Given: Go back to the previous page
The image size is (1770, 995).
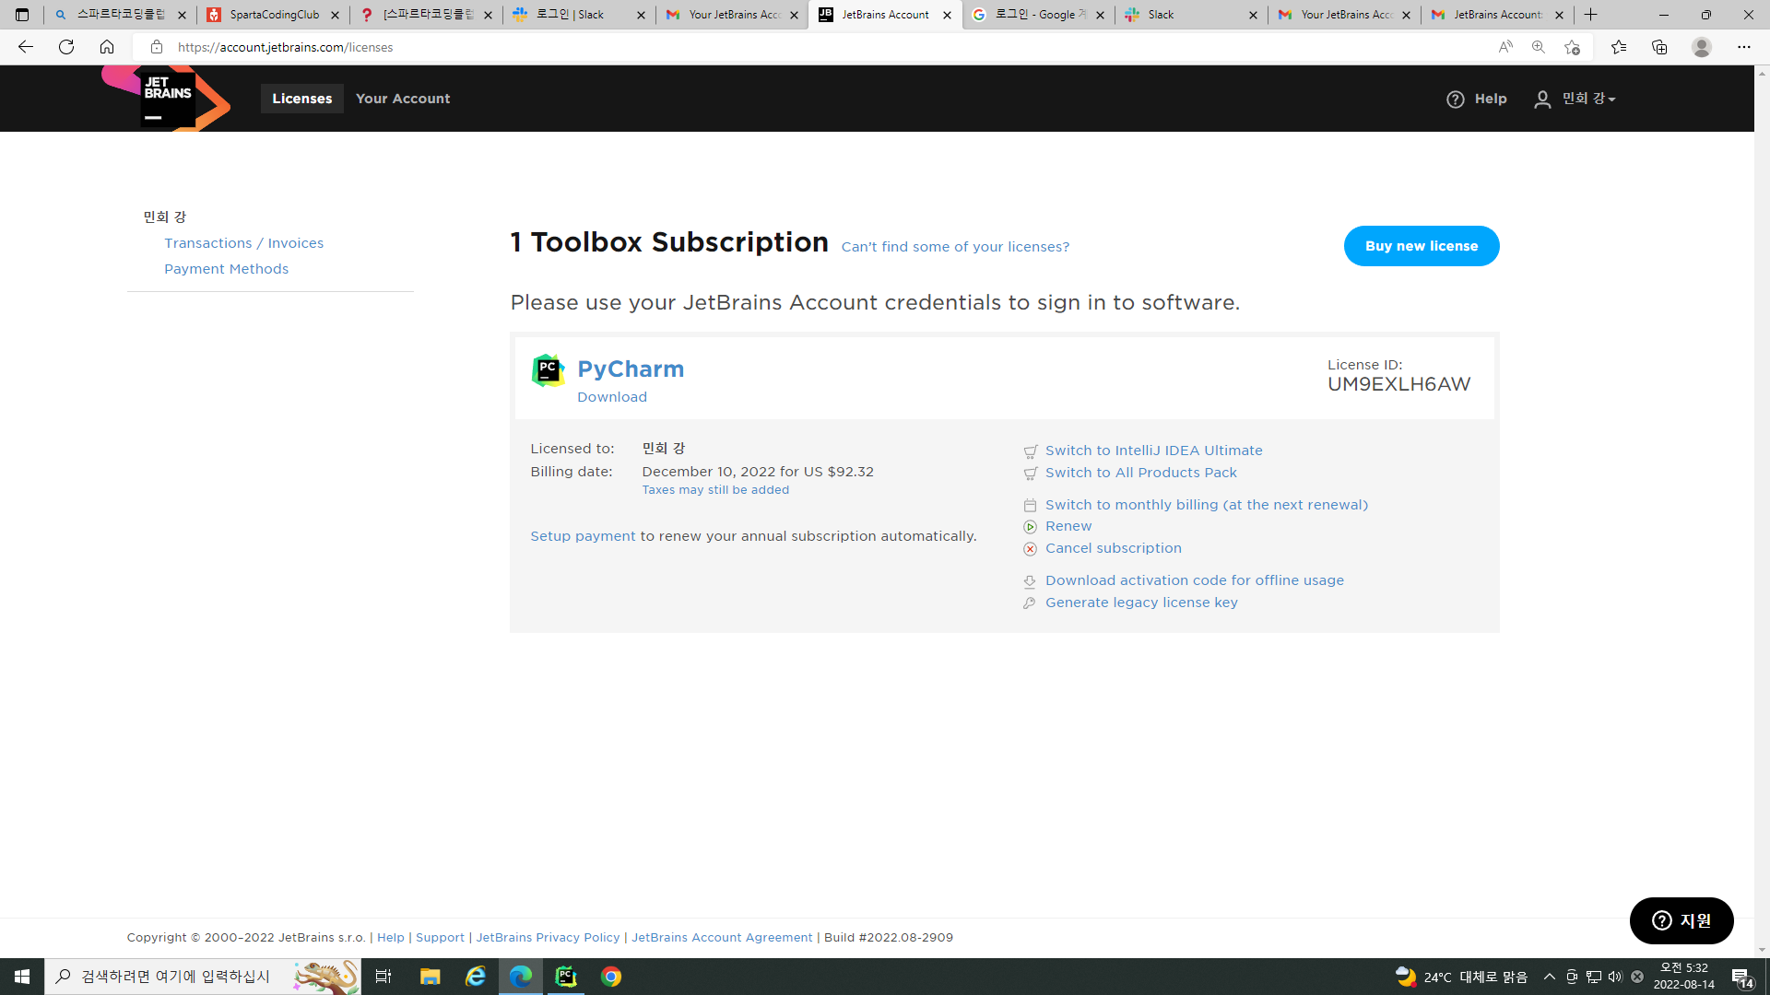Looking at the screenshot, I should pos(26,47).
